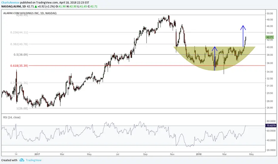Click the Jul date axis label

[118, 154]
